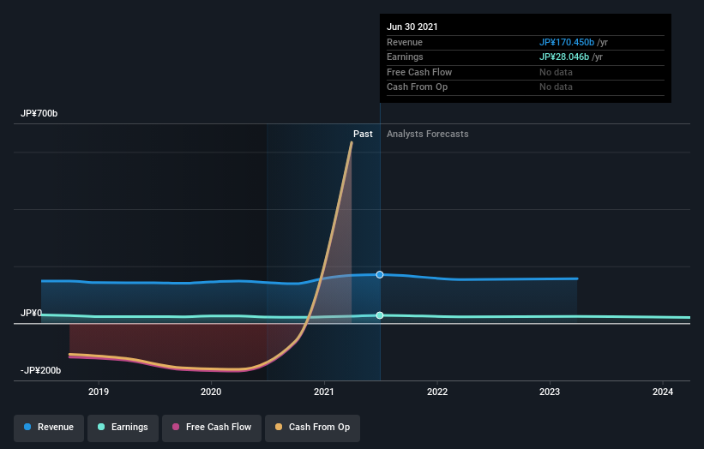Click the 2024 axis label
Image resolution: width=704 pixels, height=449 pixels.
663,392
